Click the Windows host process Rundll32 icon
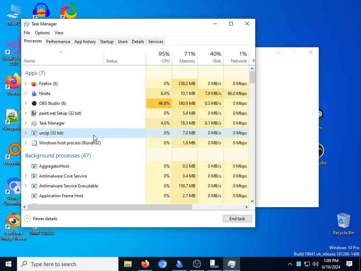The height and width of the screenshot is (271, 361). click(34, 143)
